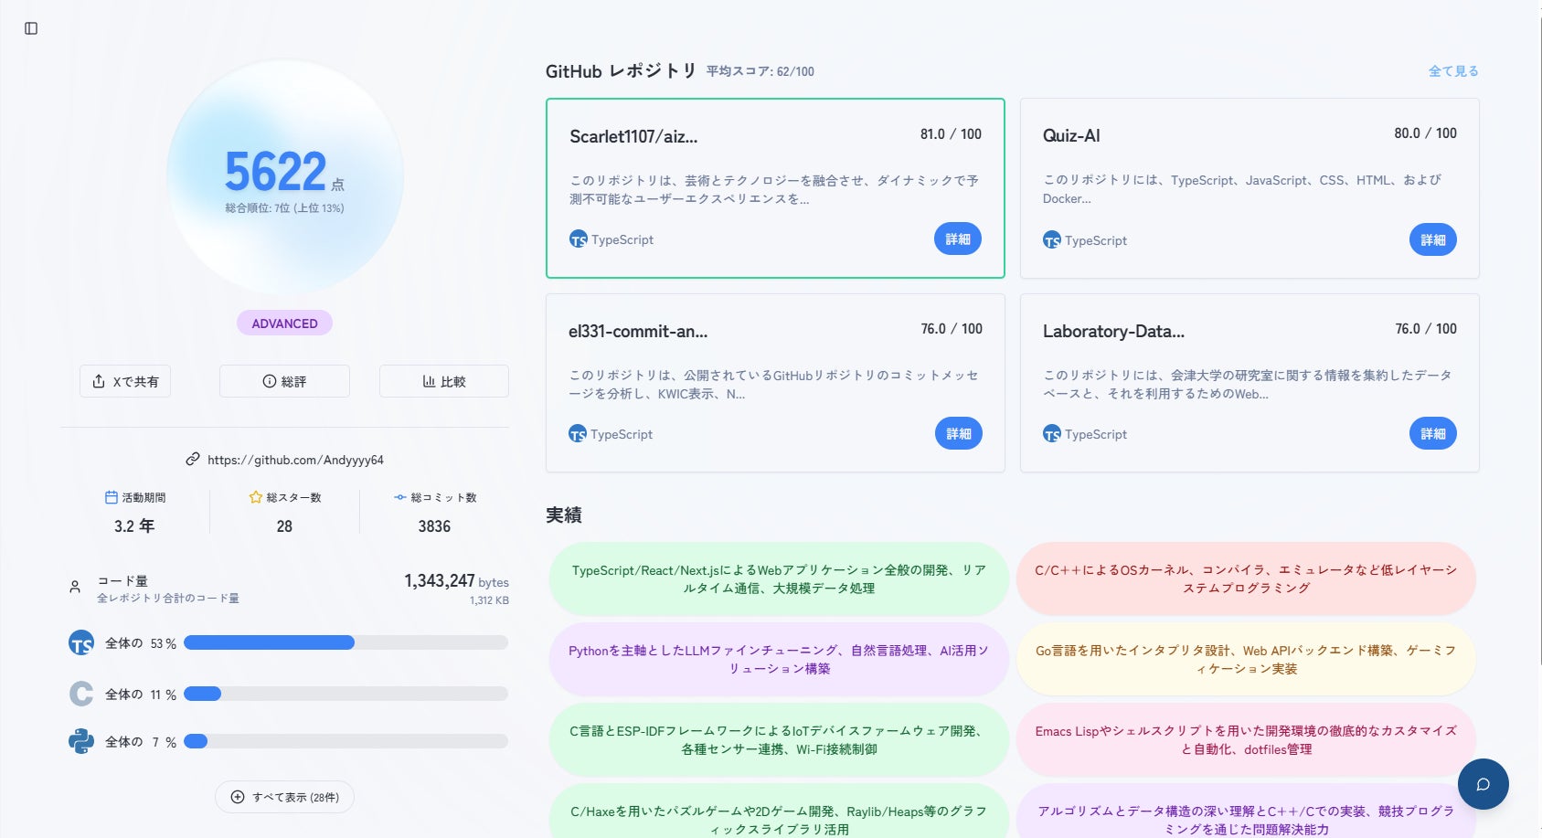Click the TypeScript/React/Next.js achievement pill
The width and height of the screenshot is (1542, 838).
(779, 579)
